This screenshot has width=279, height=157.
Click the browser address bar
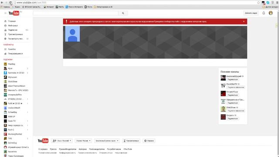(x=135, y=3)
